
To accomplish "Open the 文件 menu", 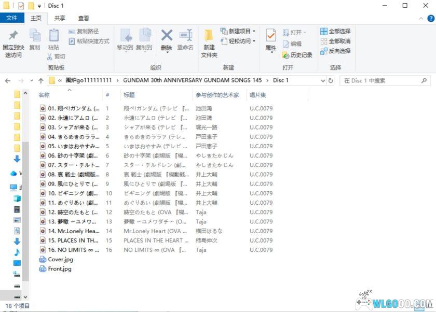I will 12,18.
